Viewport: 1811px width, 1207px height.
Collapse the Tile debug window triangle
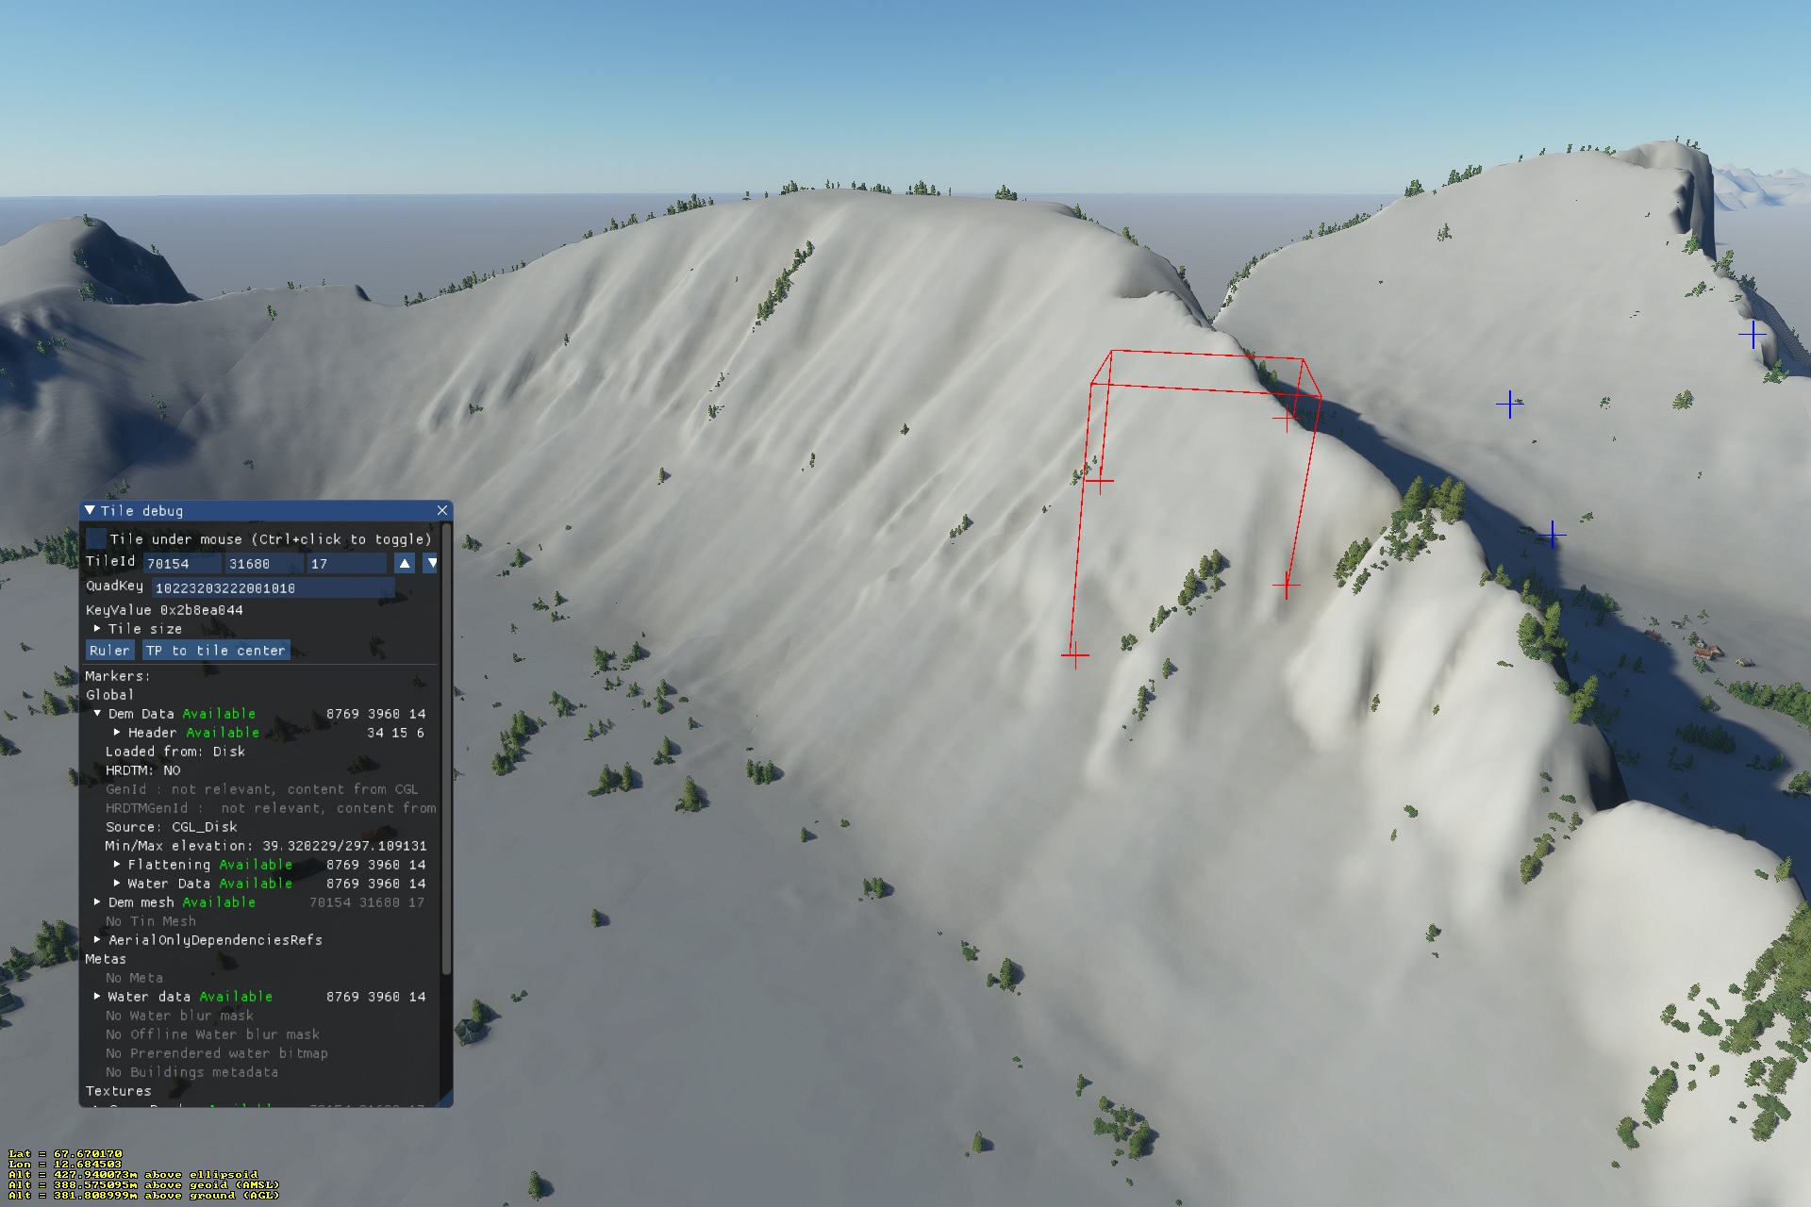click(91, 510)
